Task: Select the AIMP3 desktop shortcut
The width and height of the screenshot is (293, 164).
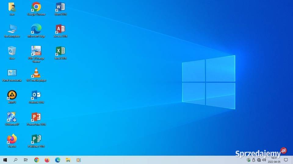Action: pos(12,97)
